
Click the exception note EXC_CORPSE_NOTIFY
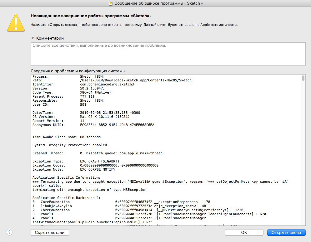coord(98,169)
